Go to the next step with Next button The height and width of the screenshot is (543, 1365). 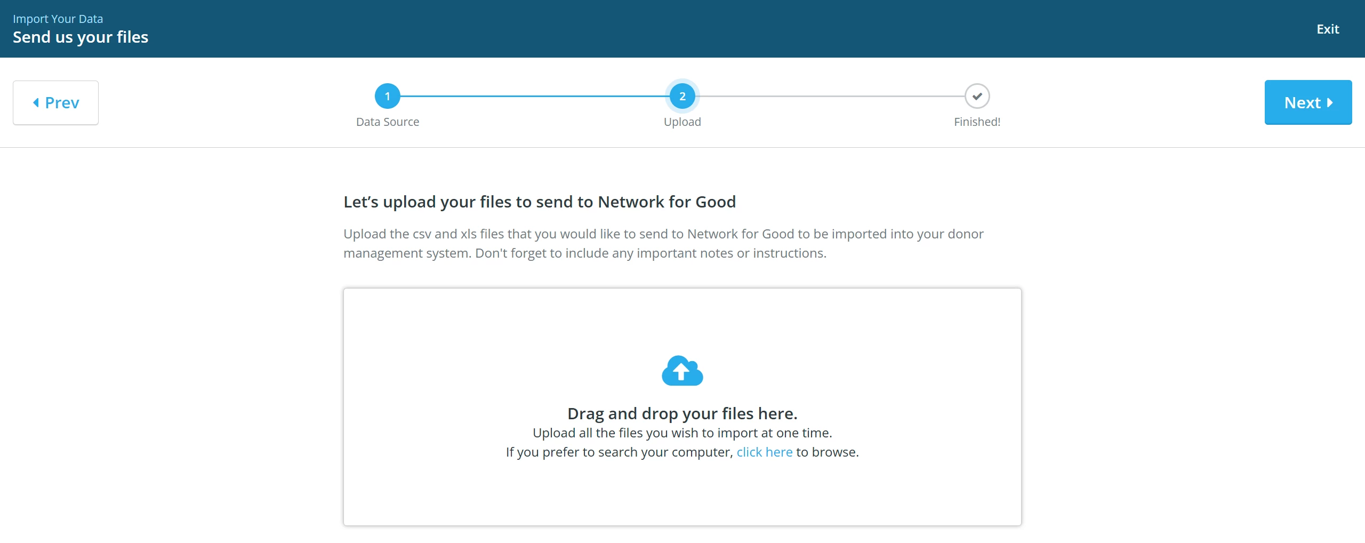(1308, 102)
